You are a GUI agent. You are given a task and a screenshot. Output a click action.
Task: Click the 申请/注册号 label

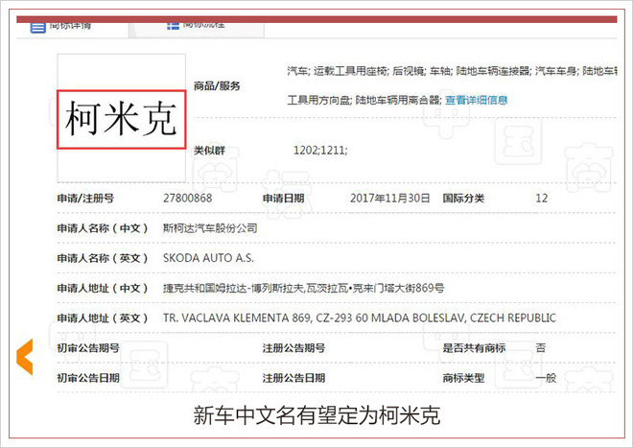pyautogui.click(x=85, y=199)
